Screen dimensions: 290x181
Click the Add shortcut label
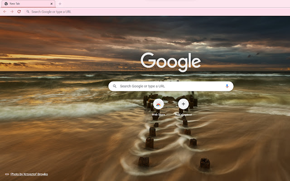[183, 114]
